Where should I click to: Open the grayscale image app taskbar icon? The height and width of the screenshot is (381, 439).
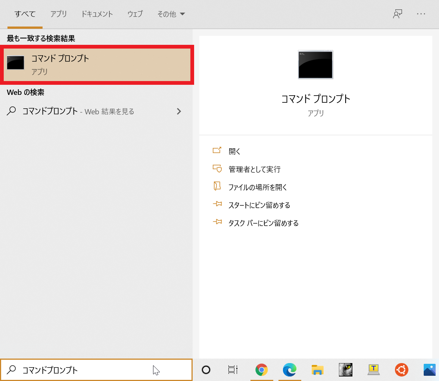346,370
